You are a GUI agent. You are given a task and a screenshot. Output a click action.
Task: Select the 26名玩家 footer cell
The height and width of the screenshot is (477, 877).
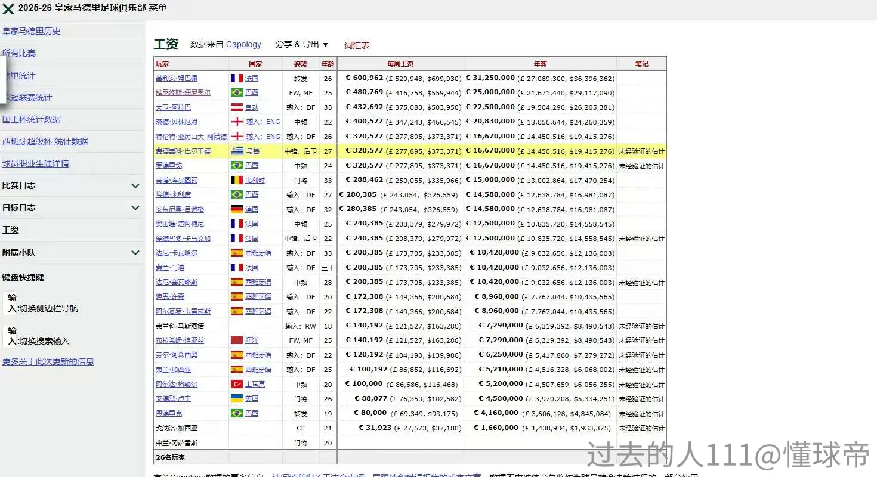point(170,457)
